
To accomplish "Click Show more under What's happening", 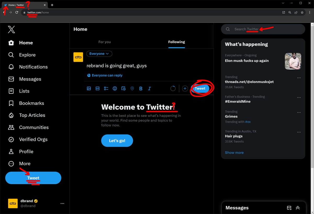I will coord(234,153).
